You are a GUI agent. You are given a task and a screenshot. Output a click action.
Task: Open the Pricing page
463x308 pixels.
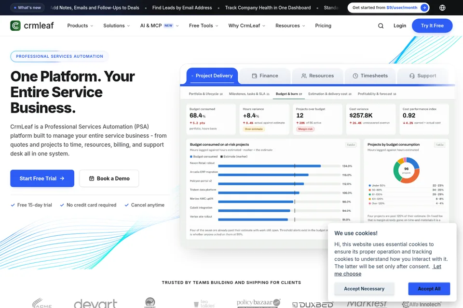coord(323,26)
